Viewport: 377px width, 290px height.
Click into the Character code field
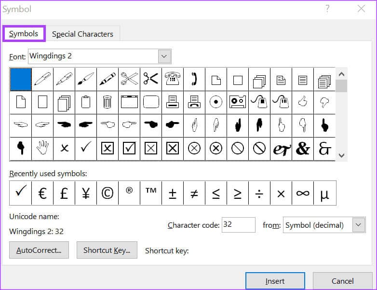coord(238,225)
